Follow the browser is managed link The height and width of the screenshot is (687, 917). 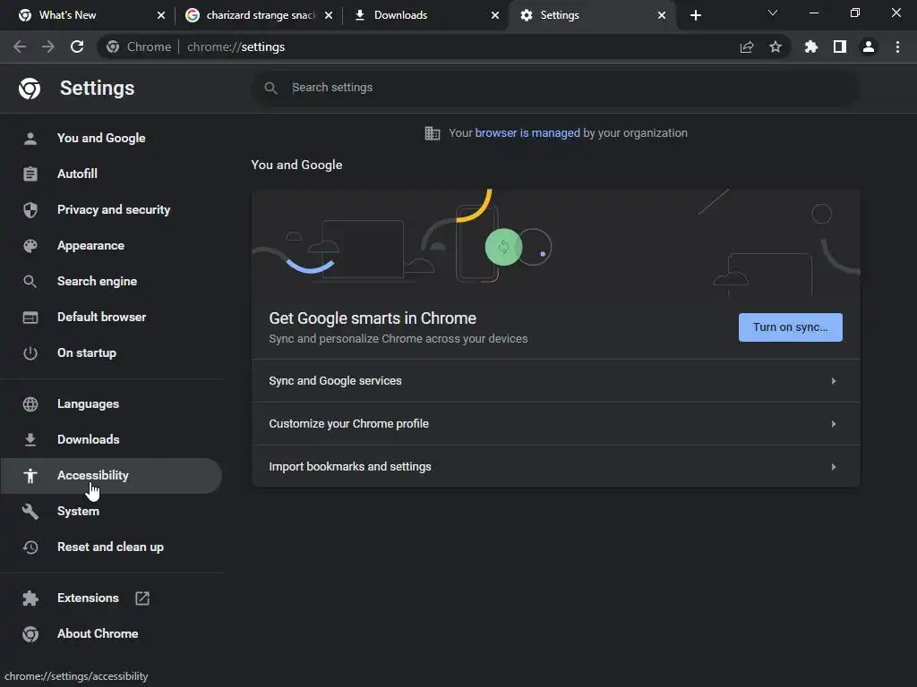[x=527, y=133]
